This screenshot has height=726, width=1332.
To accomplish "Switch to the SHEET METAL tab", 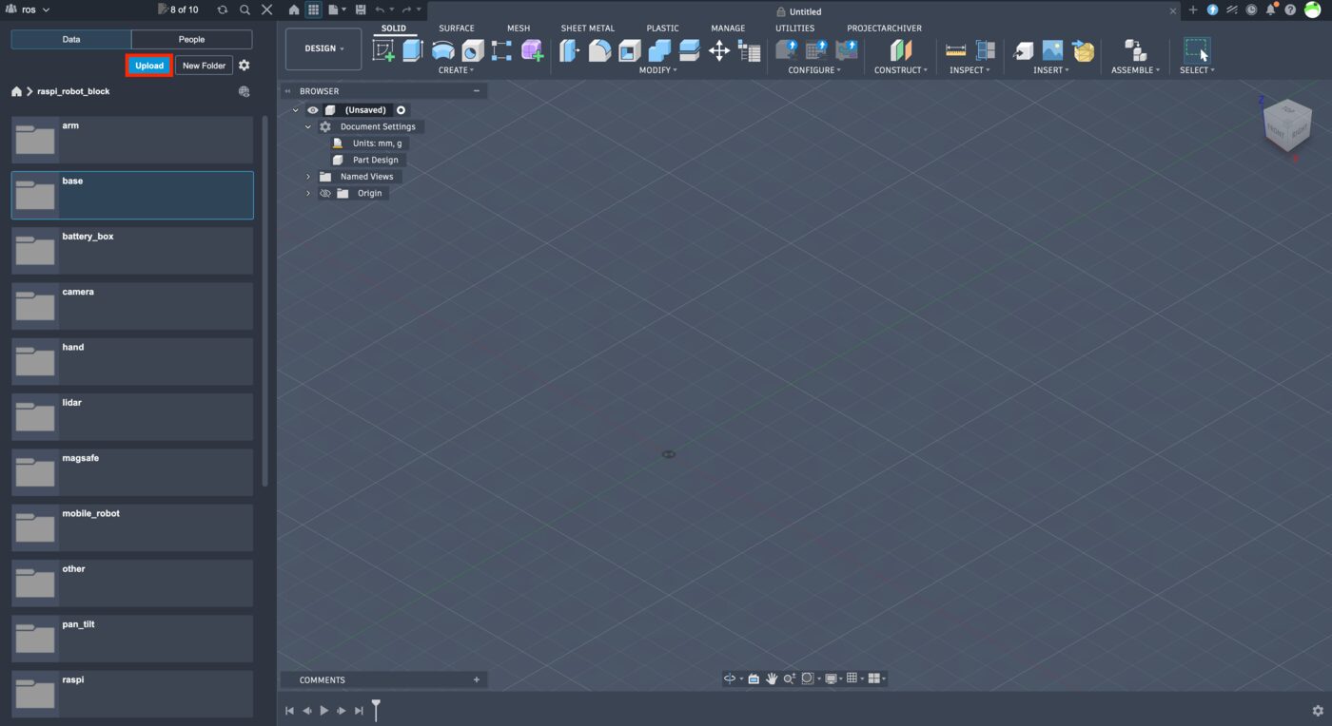I will (587, 29).
